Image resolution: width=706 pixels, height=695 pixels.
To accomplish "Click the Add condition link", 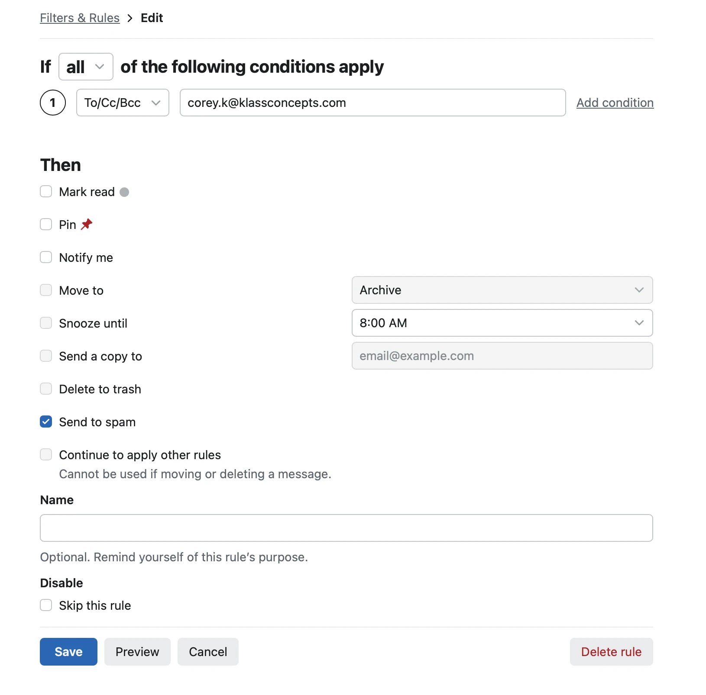I will 615,103.
